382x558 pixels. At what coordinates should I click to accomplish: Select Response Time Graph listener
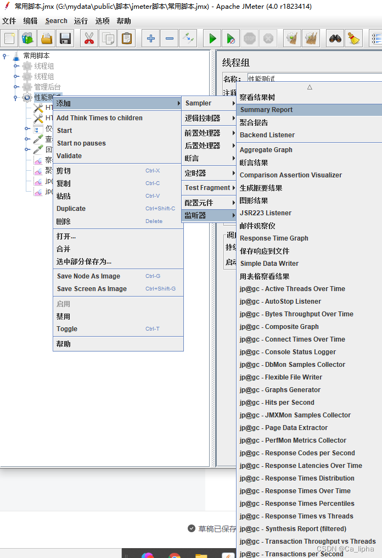309,238
